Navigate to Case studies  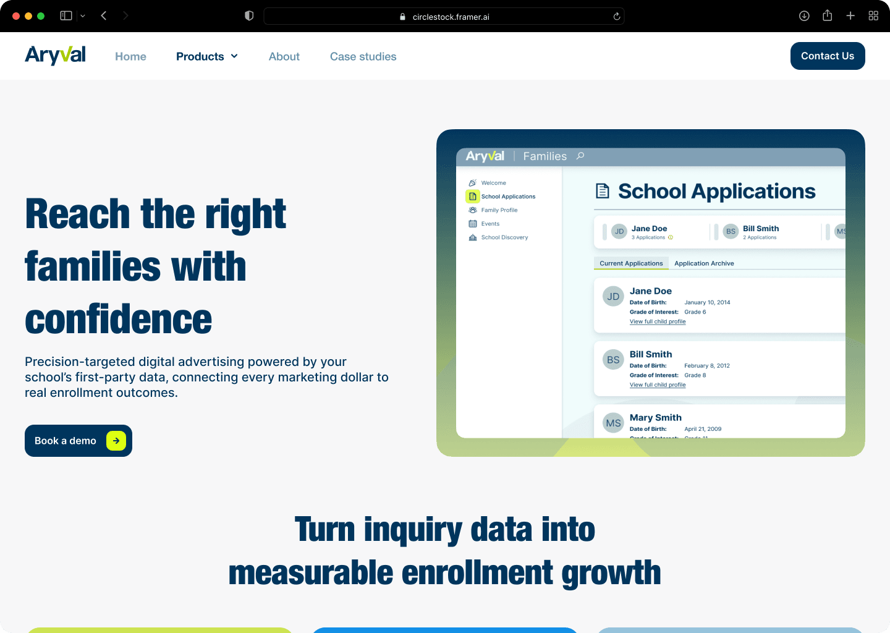pos(363,56)
